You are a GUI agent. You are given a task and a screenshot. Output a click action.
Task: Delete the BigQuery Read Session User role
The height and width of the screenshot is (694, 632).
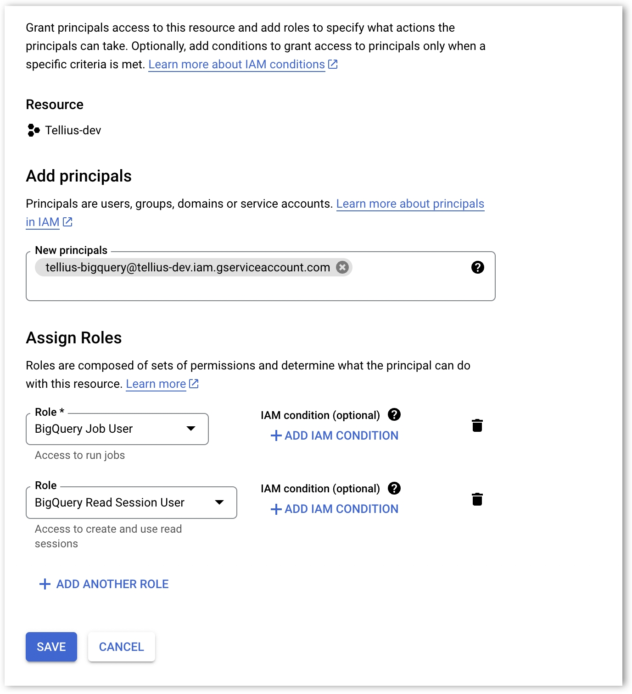coord(477,499)
